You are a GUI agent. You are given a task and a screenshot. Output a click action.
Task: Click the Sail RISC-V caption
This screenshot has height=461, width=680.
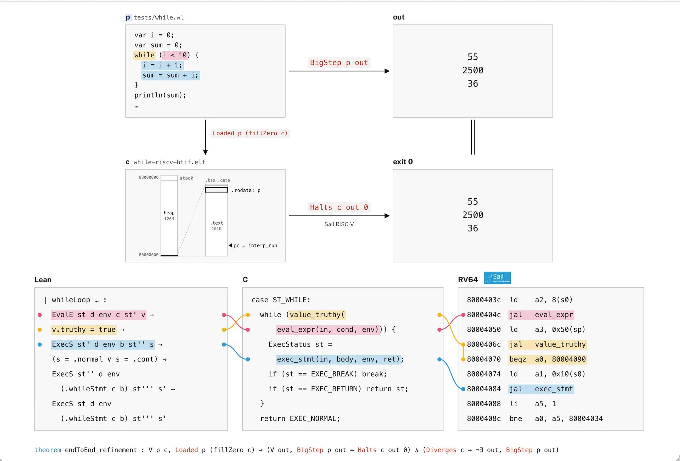(x=339, y=224)
